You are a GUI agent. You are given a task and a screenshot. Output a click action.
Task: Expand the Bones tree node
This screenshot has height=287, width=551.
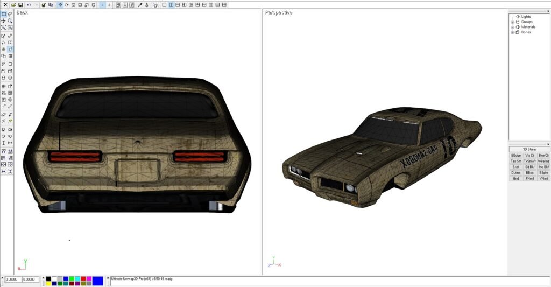(x=512, y=32)
